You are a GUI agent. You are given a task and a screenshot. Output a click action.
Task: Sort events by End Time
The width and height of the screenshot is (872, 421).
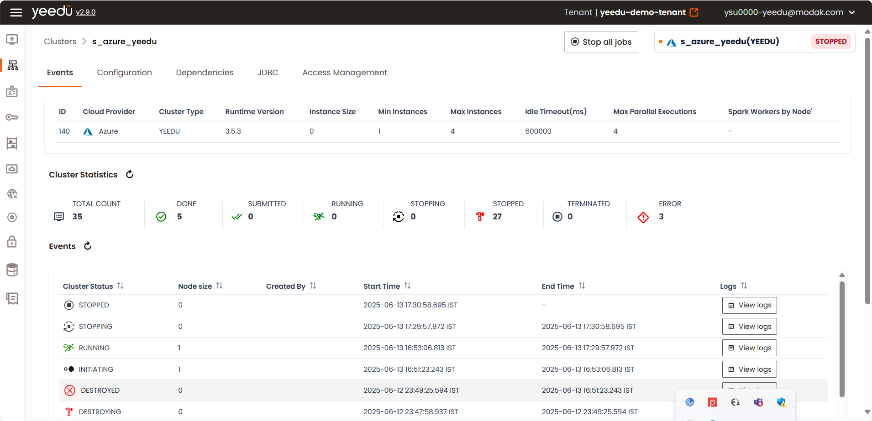(582, 286)
